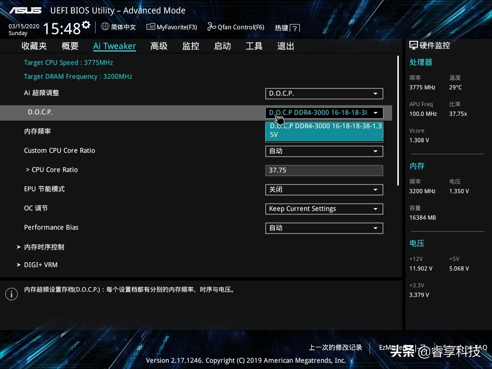
Task: Switch to the Ai Tweaker tab
Action: click(114, 46)
